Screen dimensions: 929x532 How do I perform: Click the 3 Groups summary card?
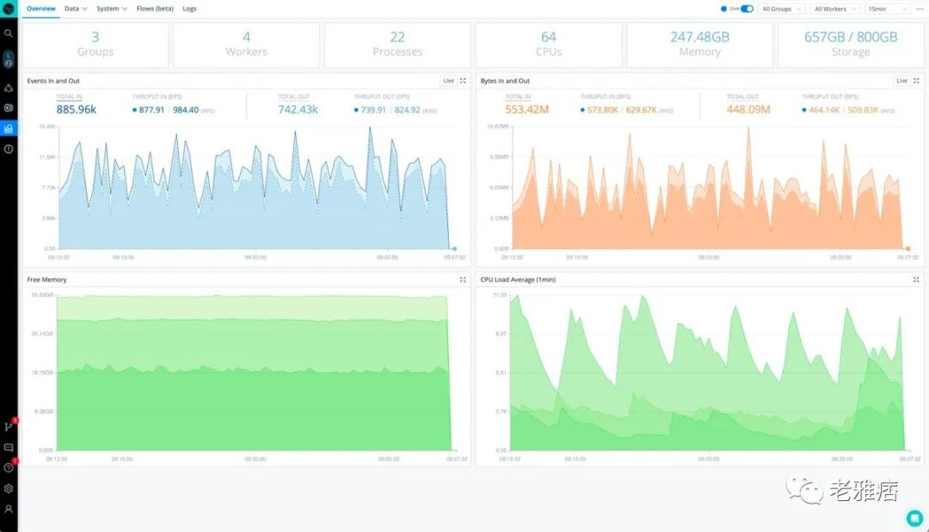95,45
